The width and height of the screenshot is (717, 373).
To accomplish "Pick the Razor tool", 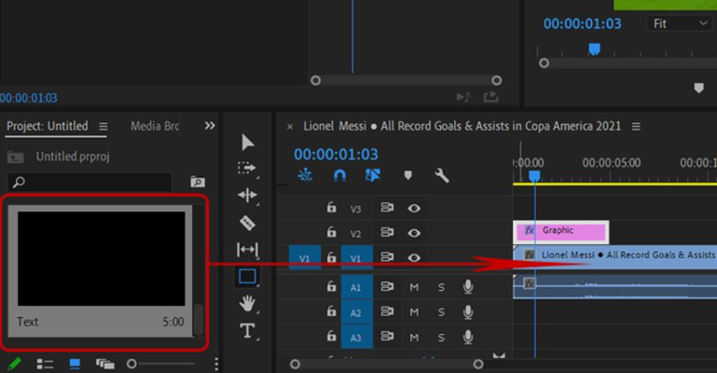I will pos(247,222).
